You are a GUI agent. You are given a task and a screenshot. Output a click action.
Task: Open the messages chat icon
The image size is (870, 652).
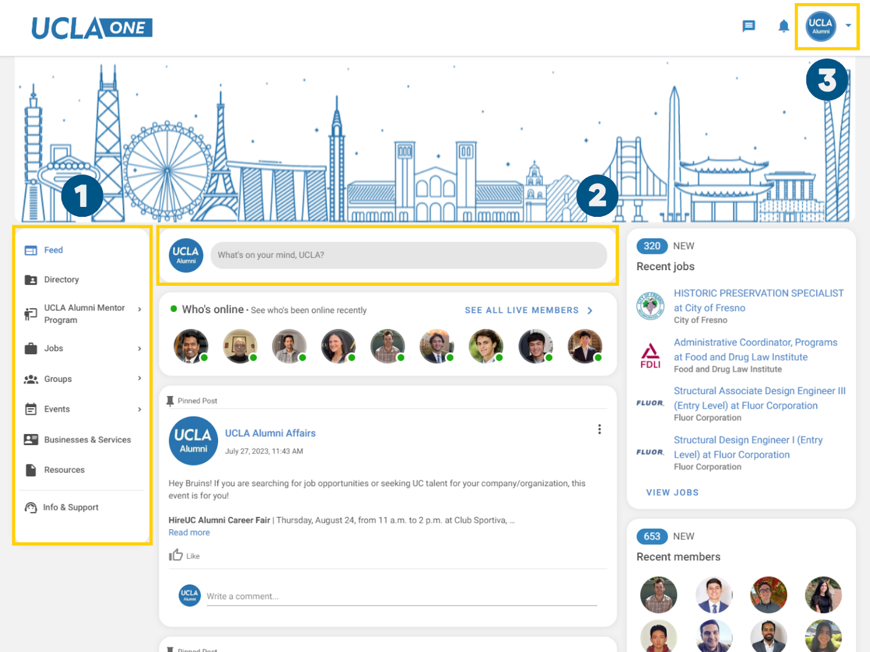pyautogui.click(x=749, y=26)
